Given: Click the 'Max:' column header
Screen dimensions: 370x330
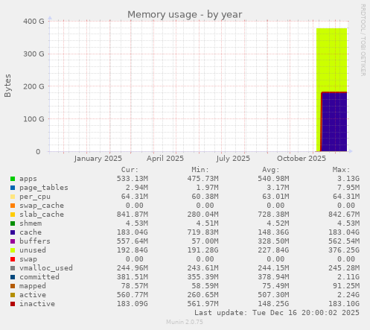Looking at the screenshot, I should tap(341, 170).
